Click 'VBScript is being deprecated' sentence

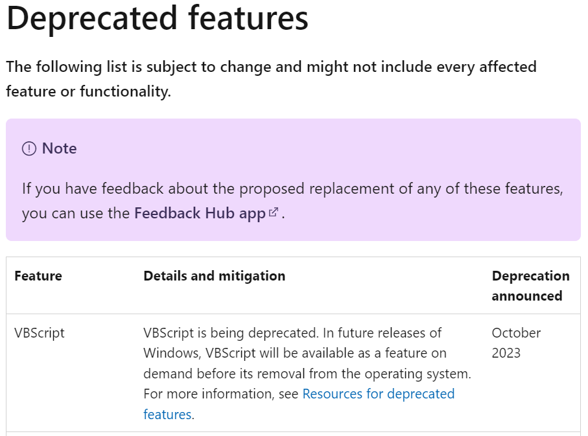click(231, 333)
